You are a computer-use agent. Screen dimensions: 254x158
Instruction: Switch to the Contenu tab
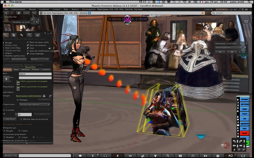pos(46,70)
